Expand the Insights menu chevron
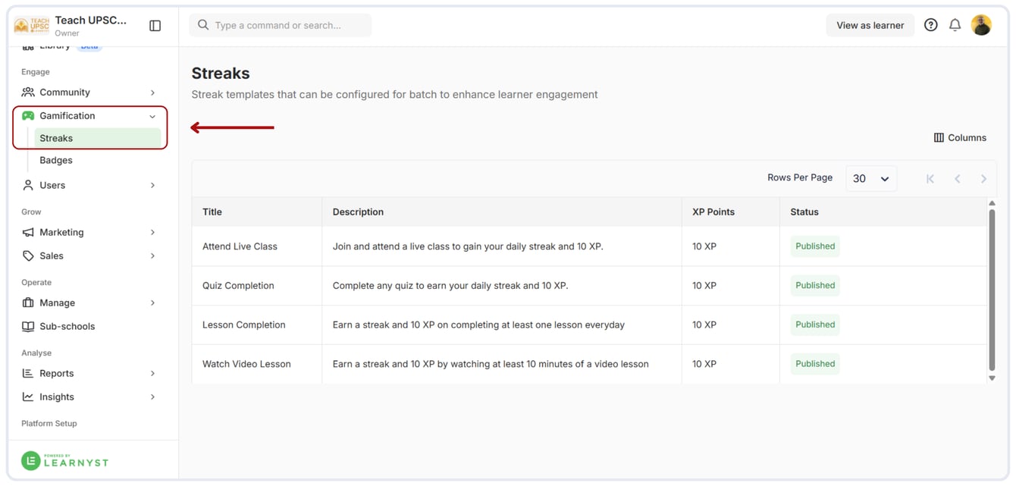Image resolution: width=1016 pixels, height=486 pixels. [152, 397]
